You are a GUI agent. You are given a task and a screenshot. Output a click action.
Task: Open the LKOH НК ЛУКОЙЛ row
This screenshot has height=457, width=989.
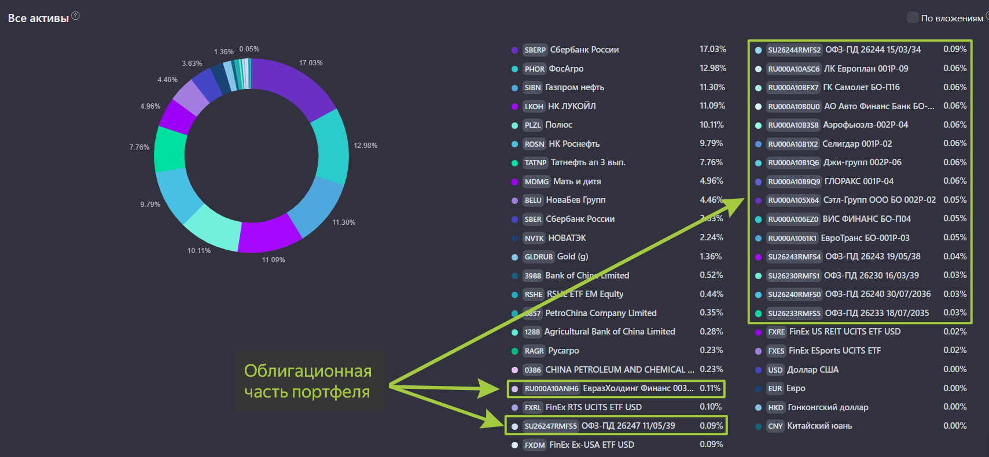tap(619, 106)
